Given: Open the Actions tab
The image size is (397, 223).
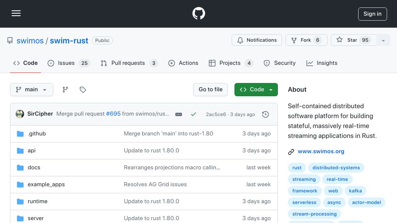Looking at the screenshot, I should (x=183, y=63).
